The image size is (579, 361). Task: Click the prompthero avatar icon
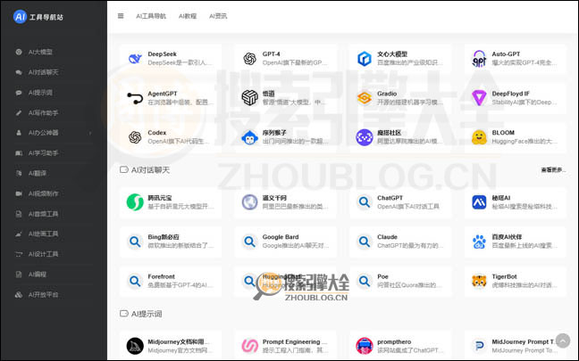(x=365, y=346)
